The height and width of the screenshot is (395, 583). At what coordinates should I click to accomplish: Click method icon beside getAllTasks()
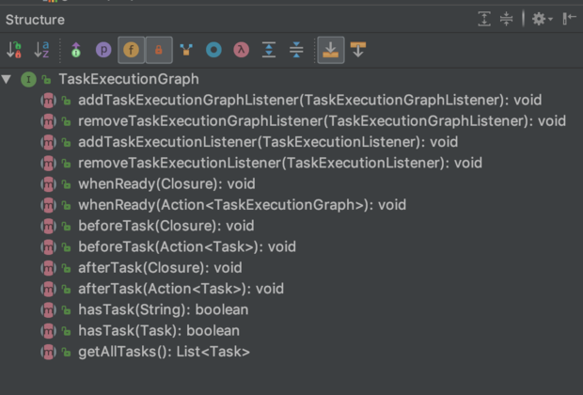pyautogui.click(x=48, y=352)
